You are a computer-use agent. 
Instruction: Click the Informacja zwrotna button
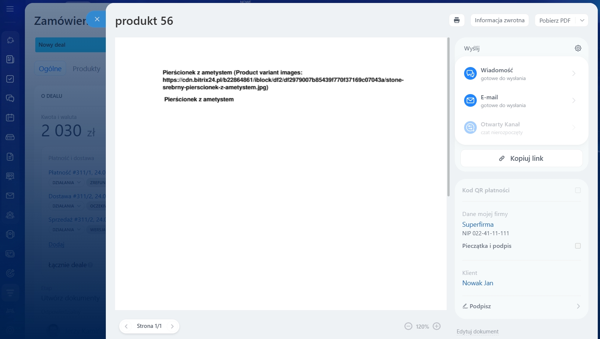499,20
